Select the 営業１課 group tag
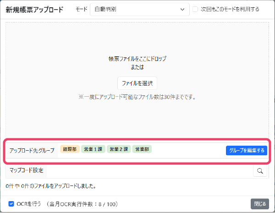275x213 pixels. point(93,149)
